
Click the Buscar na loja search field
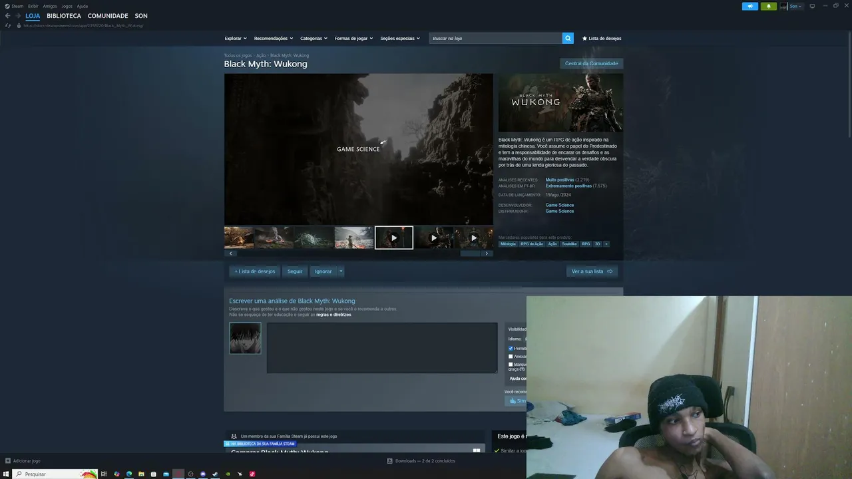click(496, 38)
